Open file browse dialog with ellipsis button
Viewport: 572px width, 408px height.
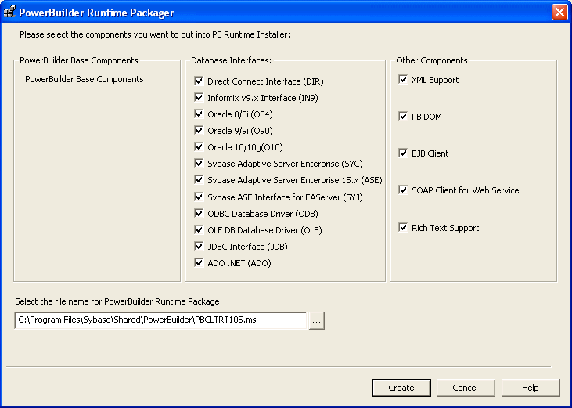317,320
